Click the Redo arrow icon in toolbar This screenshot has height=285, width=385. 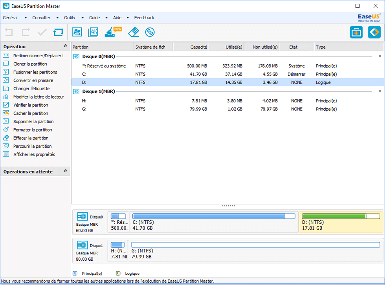tap(26, 32)
